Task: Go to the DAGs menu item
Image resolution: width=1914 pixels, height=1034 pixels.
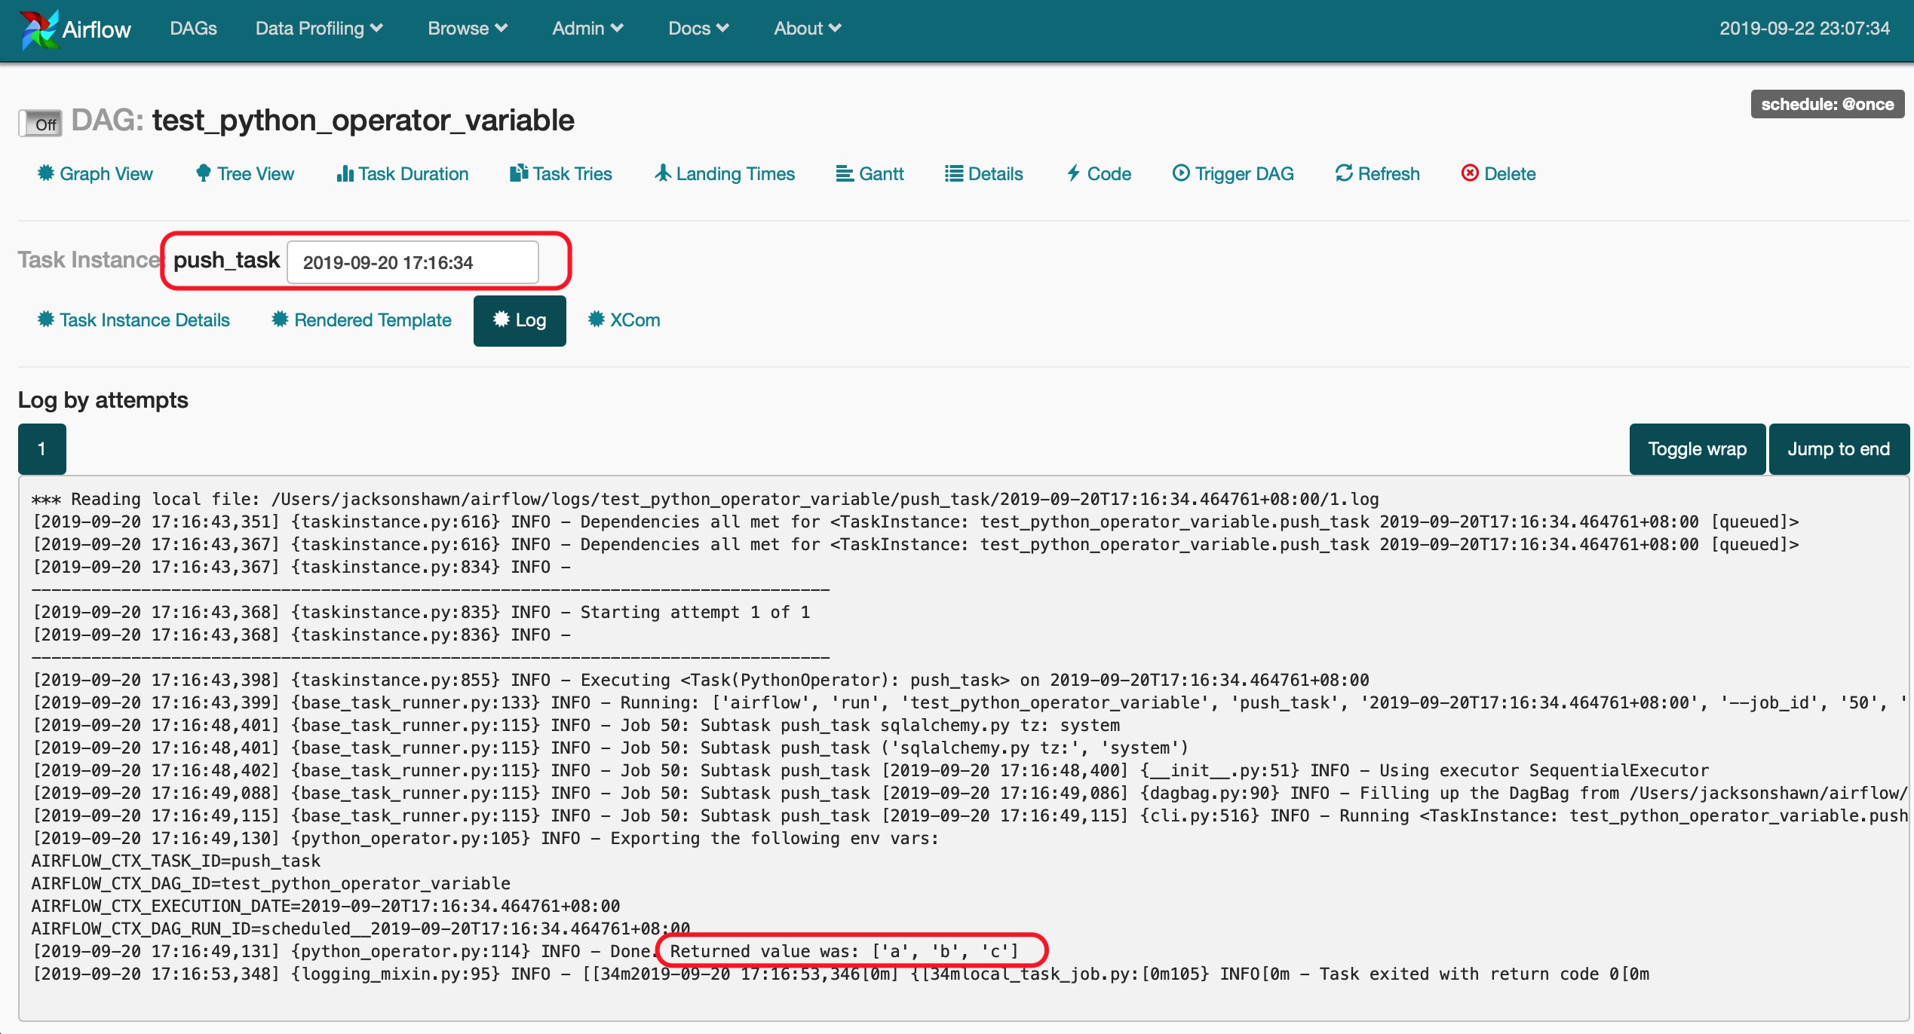Action: click(193, 29)
